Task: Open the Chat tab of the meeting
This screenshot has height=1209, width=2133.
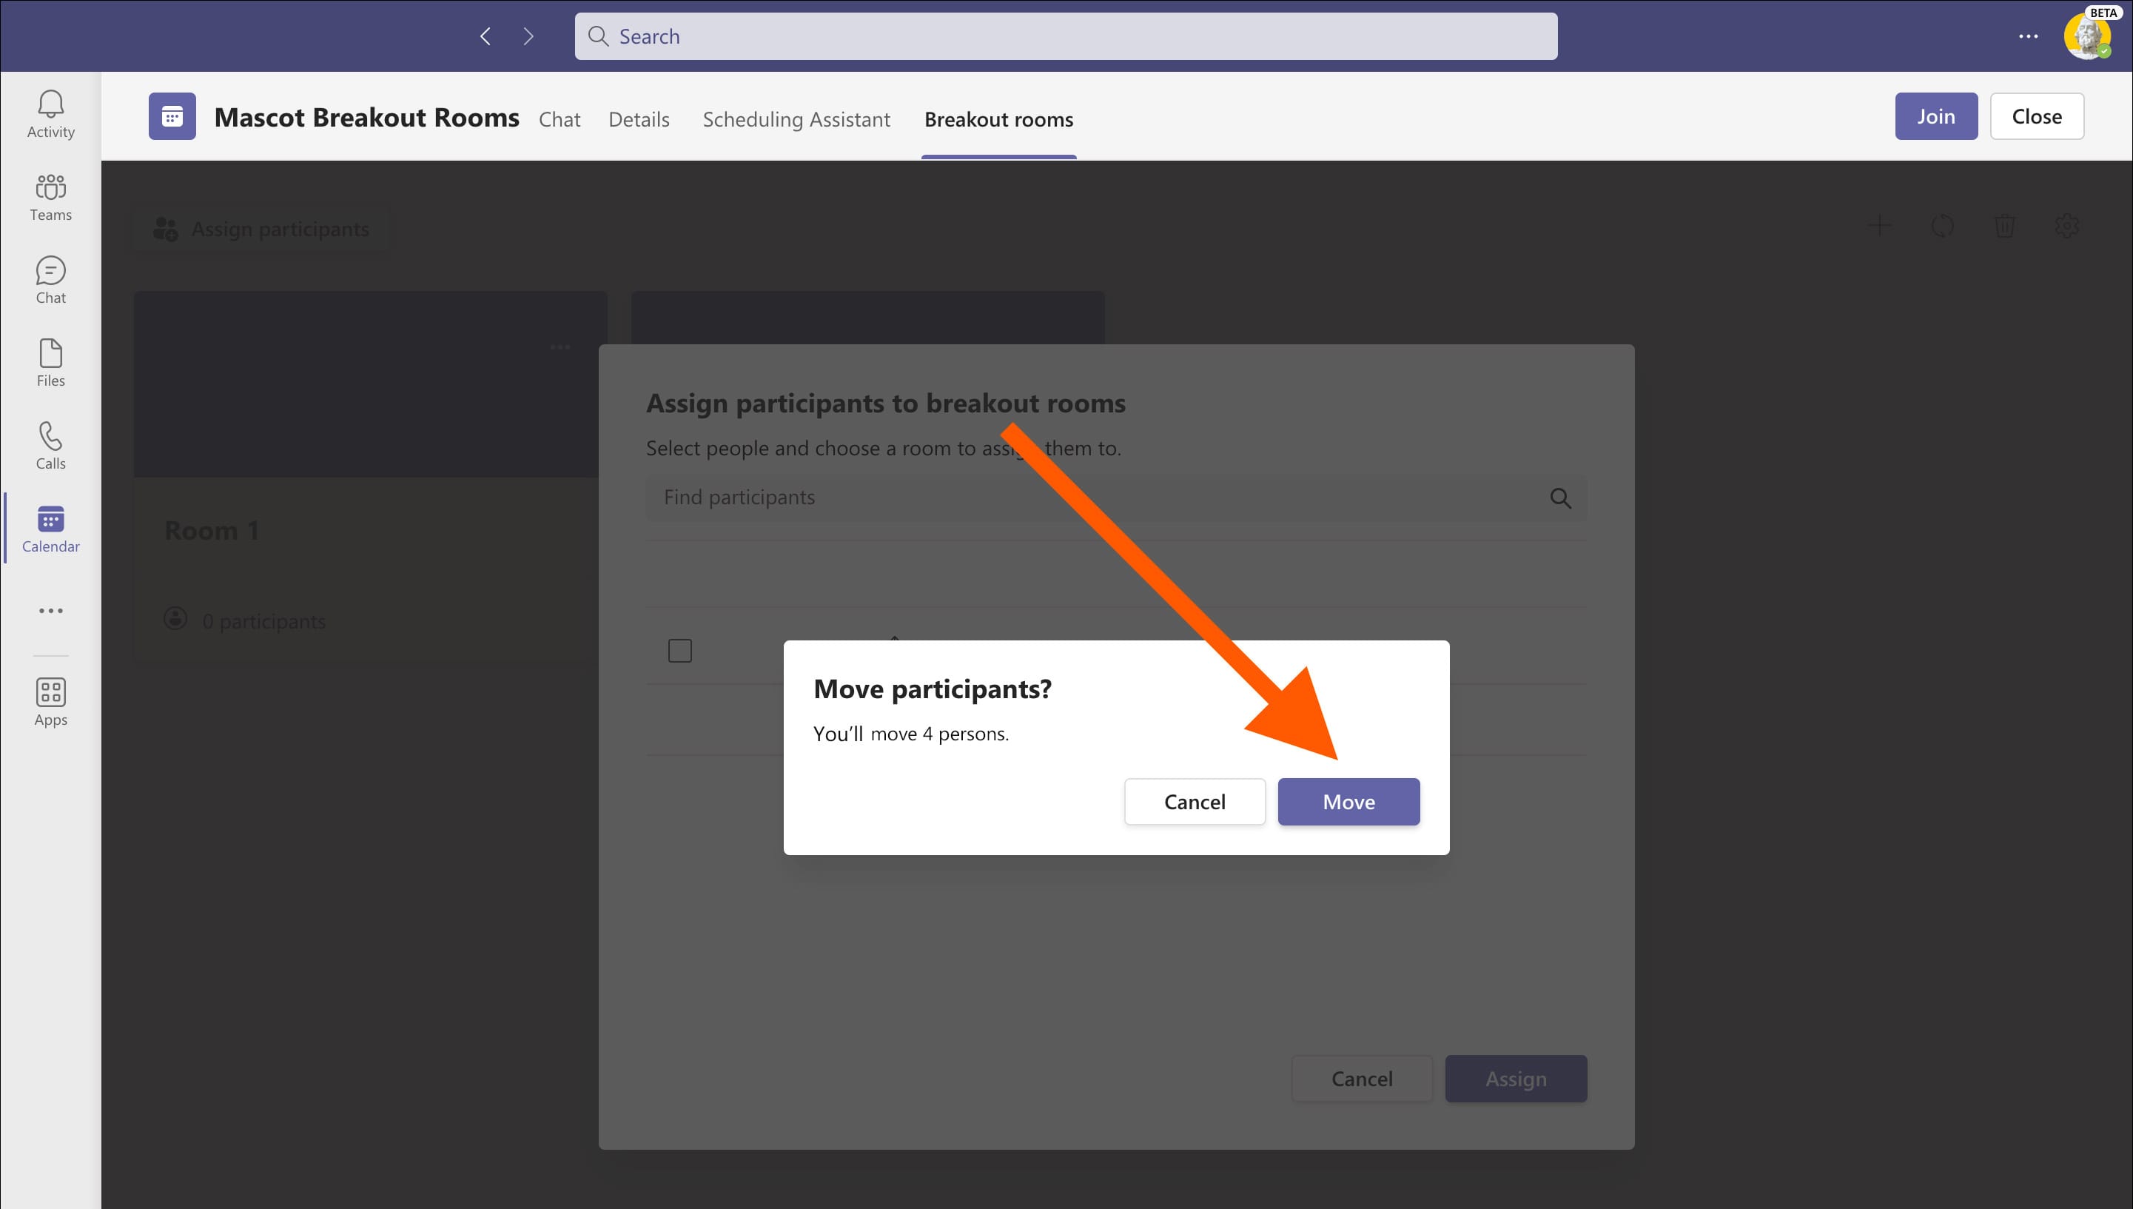Action: (x=560, y=120)
